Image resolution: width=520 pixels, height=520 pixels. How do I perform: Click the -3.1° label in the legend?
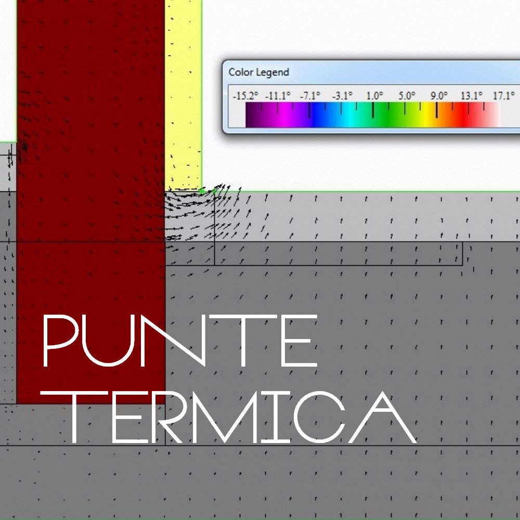(x=343, y=96)
